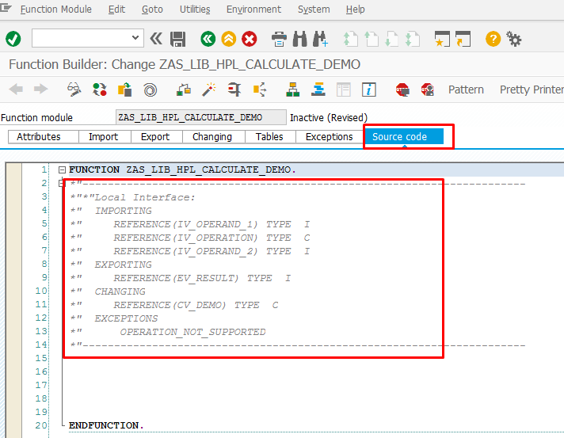Click the Find binoculars icon
564x438 pixels.
[x=299, y=39]
